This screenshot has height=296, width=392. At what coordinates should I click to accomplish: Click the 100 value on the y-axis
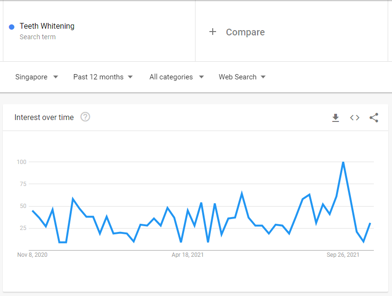coord(21,162)
